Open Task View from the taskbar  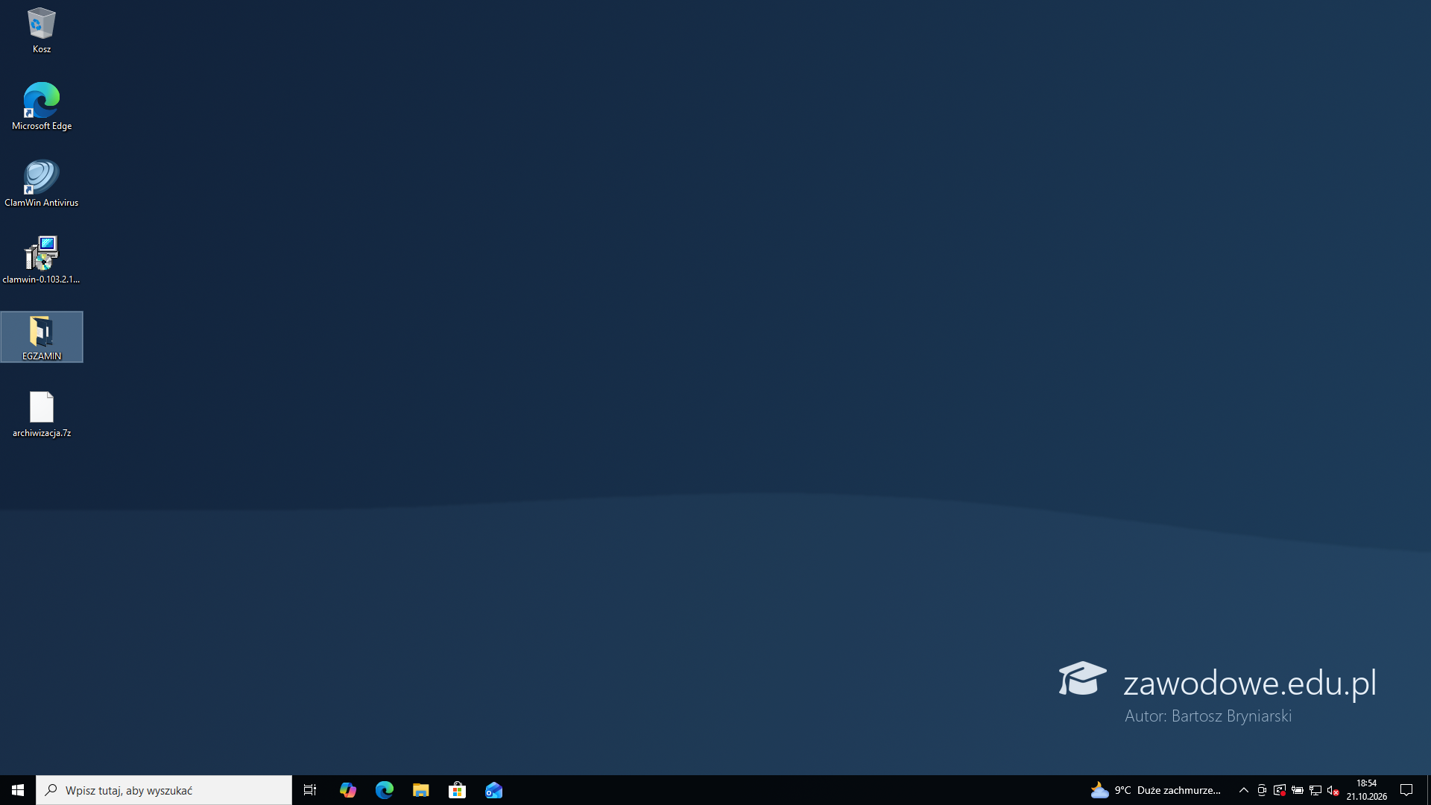pos(310,790)
